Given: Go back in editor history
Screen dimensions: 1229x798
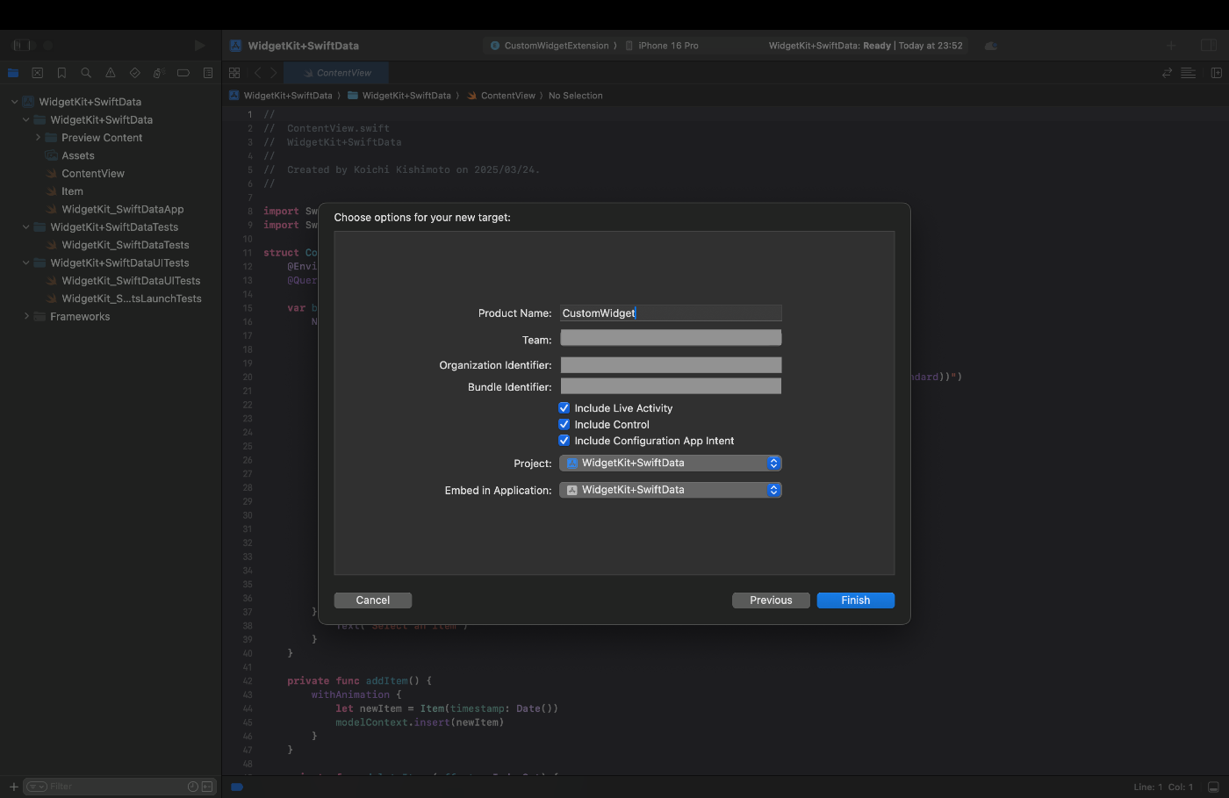Looking at the screenshot, I should [x=258, y=73].
